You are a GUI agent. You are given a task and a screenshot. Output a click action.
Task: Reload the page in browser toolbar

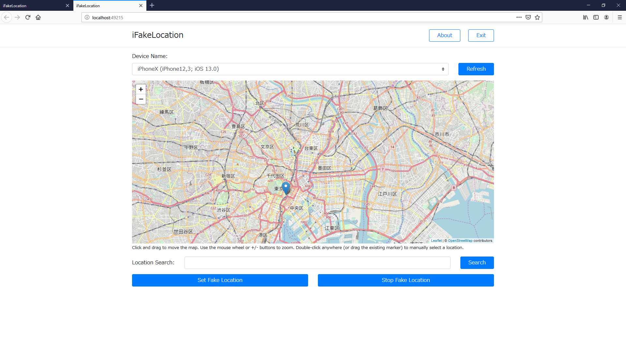point(28,17)
